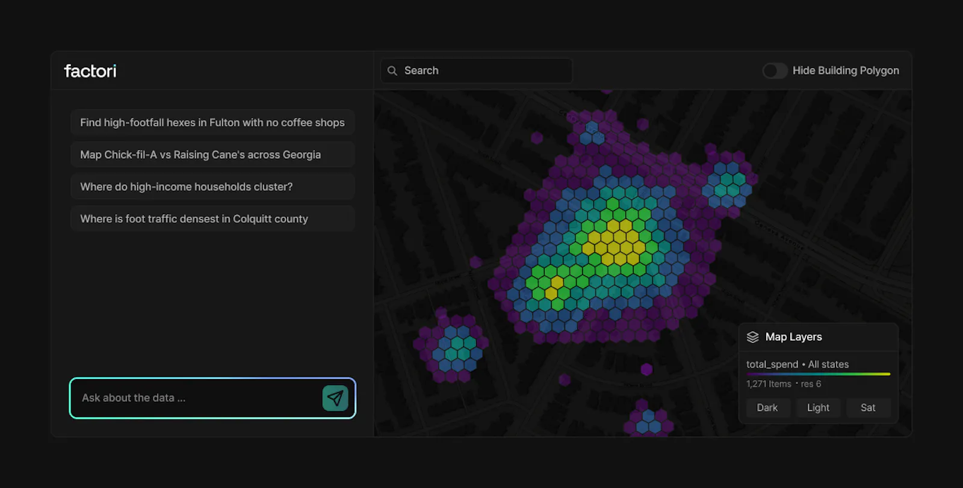Click the total_spend color gradient bar
This screenshot has width=963, height=488.
(818, 374)
